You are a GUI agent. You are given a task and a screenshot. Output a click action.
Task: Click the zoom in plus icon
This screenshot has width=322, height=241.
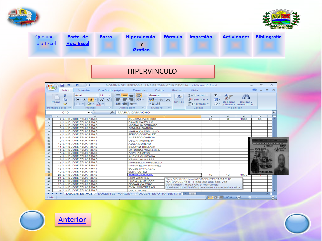(273, 197)
